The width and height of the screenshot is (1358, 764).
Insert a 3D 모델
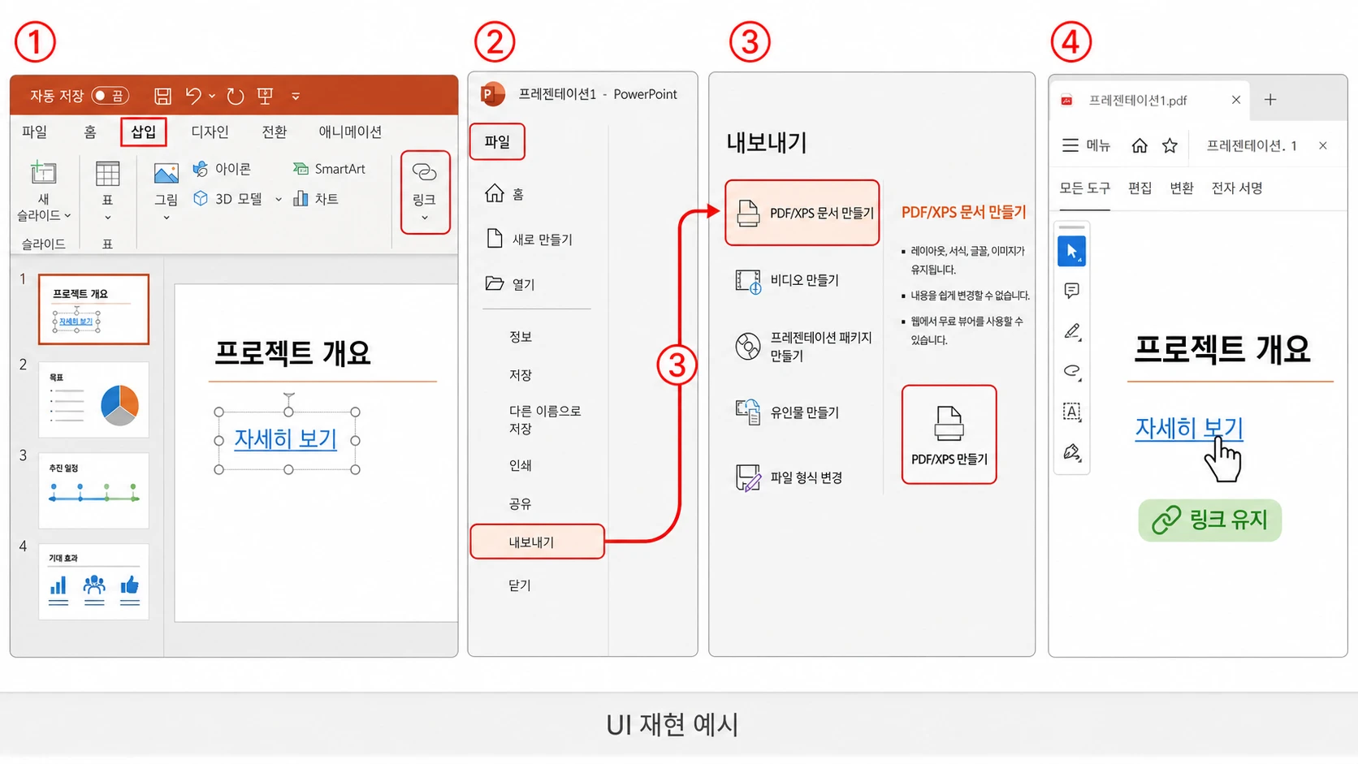point(227,199)
